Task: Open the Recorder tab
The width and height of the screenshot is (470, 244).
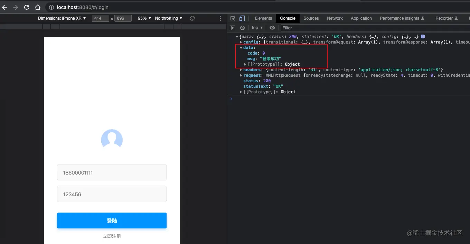Action: pos(446,18)
